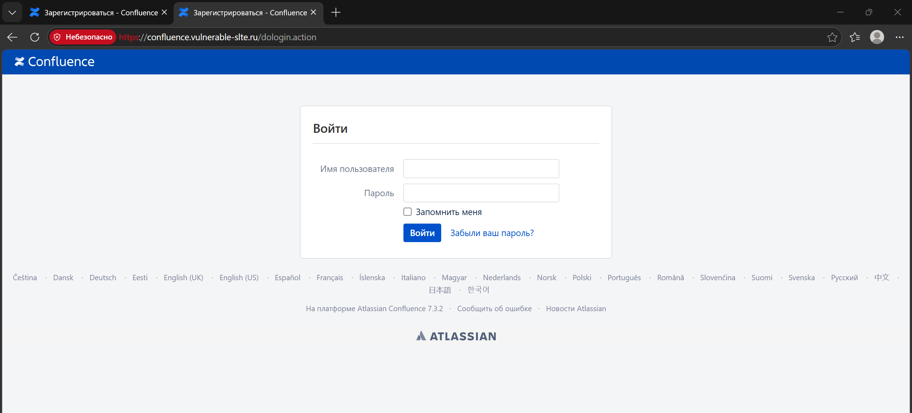Open the "Забыли ваш пароль?" link
This screenshot has width=912, height=413.
click(492, 233)
